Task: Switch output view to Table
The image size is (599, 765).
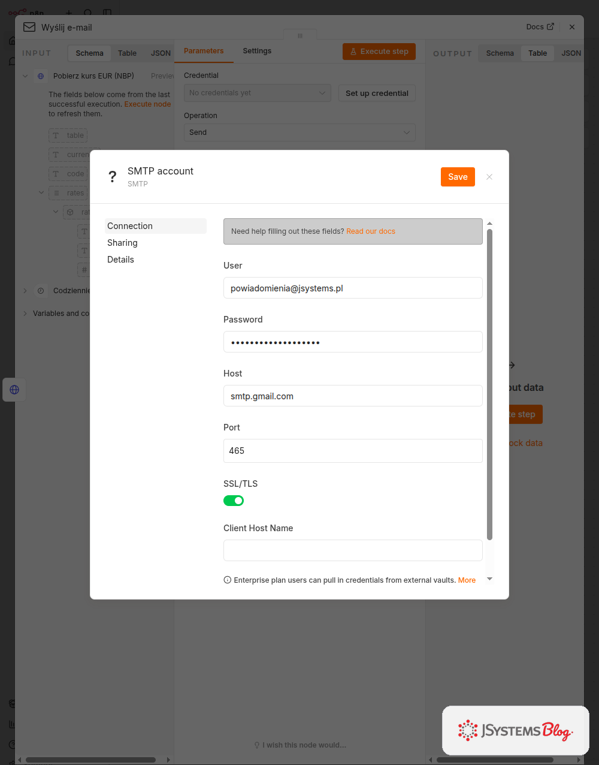Action: (x=538, y=53)
